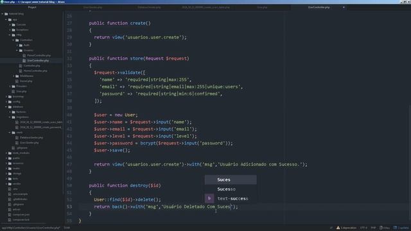Click the update icon in status bar
Image resolution: width=411 pixels, height=231 pixels.
pyautogui.click(x=395, y=228)
